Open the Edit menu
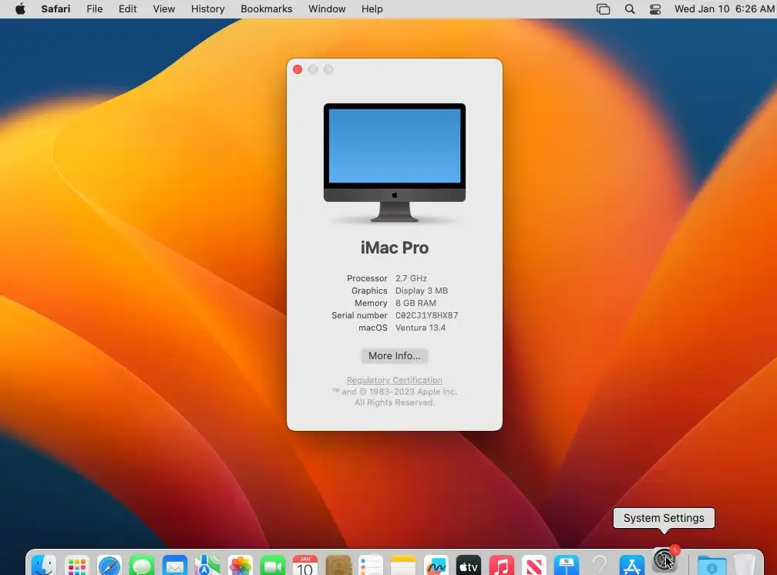The image size is (777, 575). (x=127, y=9)
